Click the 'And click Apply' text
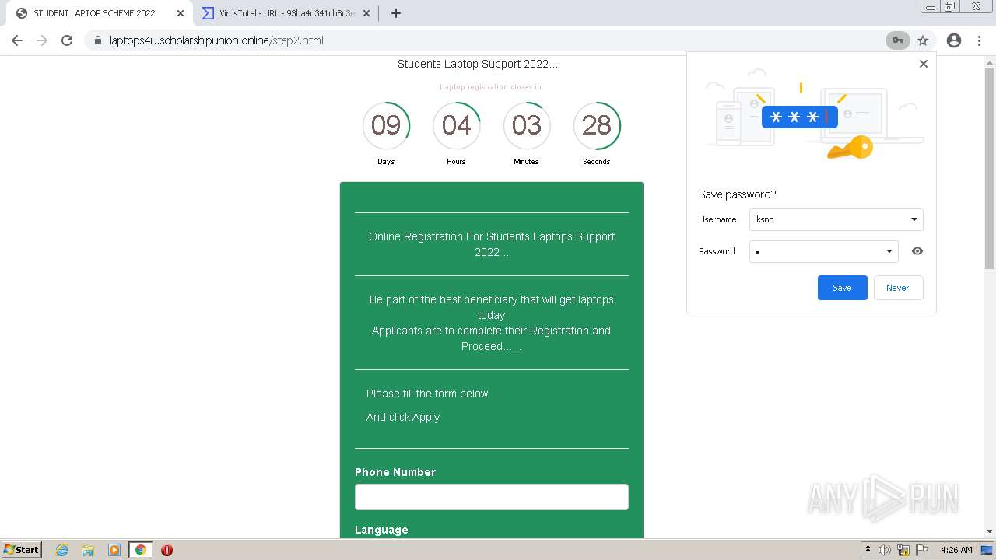The height and width of the screenshot is (560, 996). 403,417
